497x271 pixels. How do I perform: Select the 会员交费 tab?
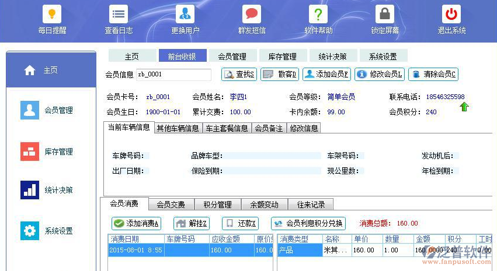coord(171,205)
